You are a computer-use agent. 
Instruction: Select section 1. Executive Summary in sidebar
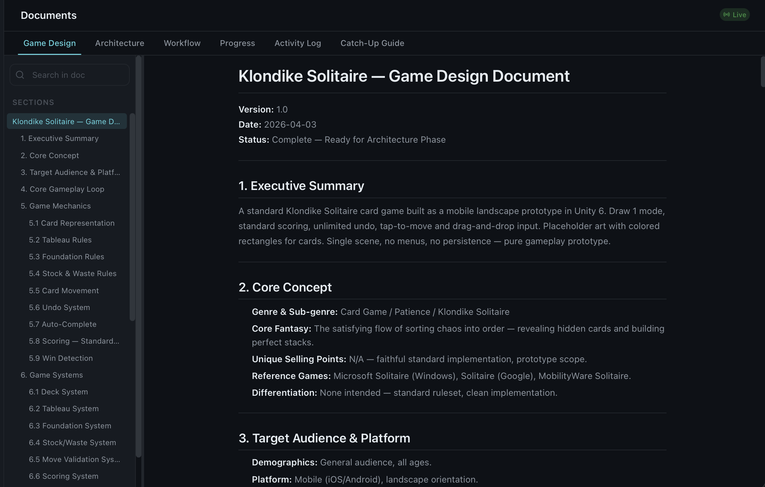pyautogui.click(x=59, y=138)
